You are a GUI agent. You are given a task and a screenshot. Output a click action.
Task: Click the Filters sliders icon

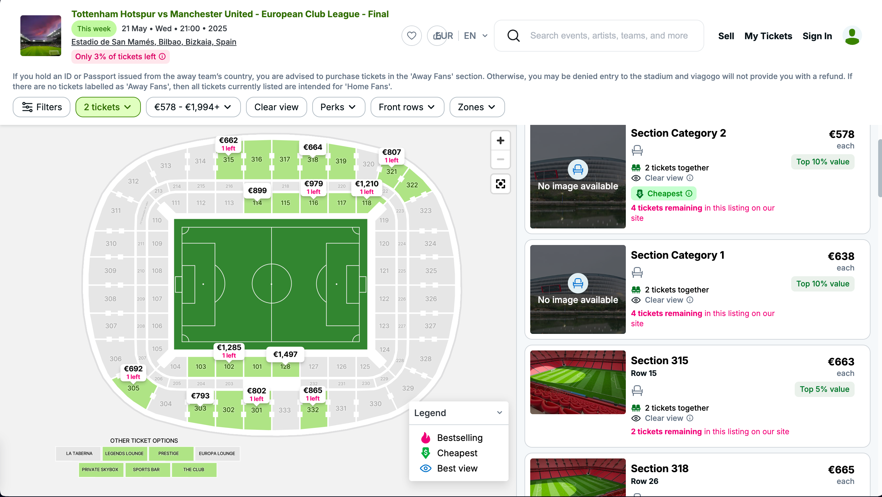coord(27,107)
